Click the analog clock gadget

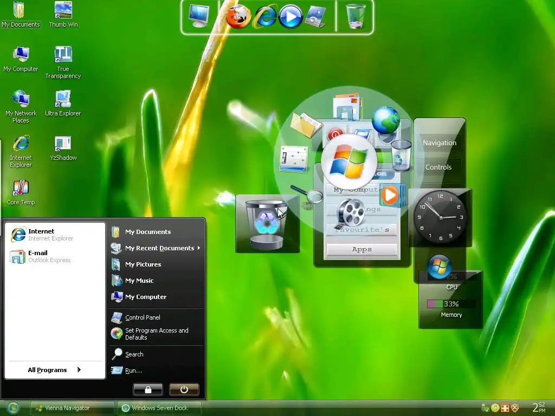click(441, 217)
